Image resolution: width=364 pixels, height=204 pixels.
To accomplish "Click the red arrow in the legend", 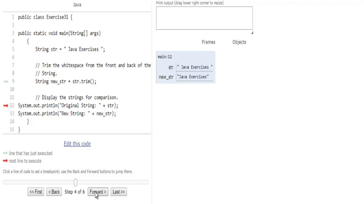I will click(5, 161).
